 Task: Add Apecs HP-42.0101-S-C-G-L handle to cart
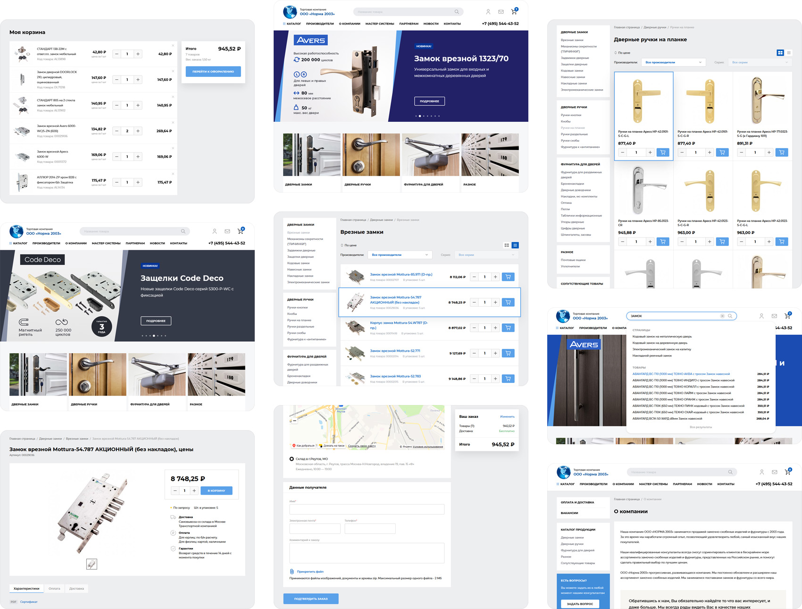coord(663,152)
